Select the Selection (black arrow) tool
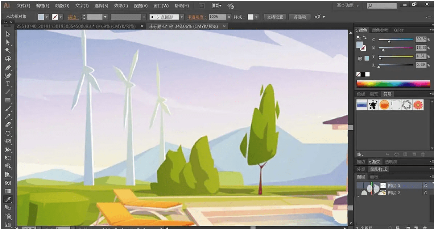This screenshot has height=229, width=434. pyautogui.click(x=8, y=34)
